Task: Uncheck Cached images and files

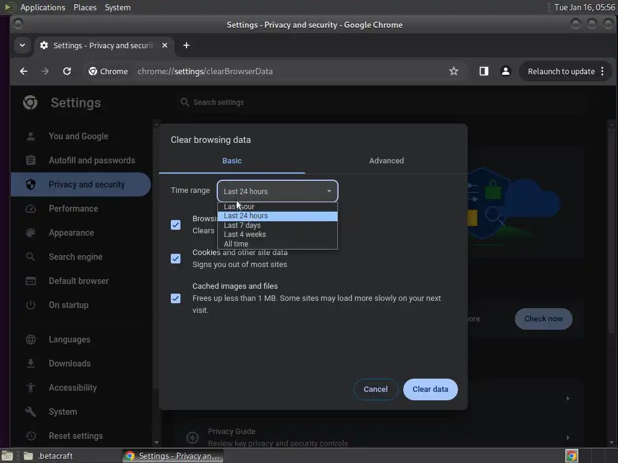Action: pos(176,298)
